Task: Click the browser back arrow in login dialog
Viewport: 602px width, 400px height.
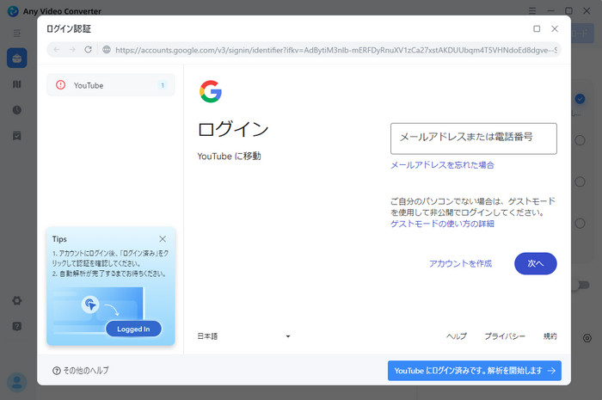Action: [57, 50]
